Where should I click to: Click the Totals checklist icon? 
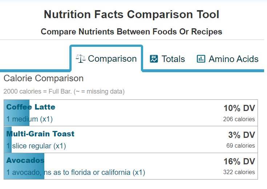pos(154,59)
